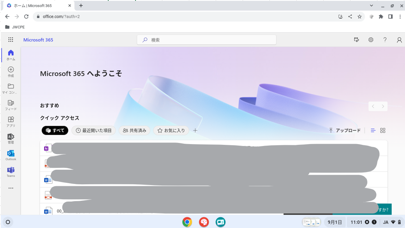Screen dimensions: 405x228
Task: Open the Feed (フィード) in sidebar
Action: [x=11, y=105]
